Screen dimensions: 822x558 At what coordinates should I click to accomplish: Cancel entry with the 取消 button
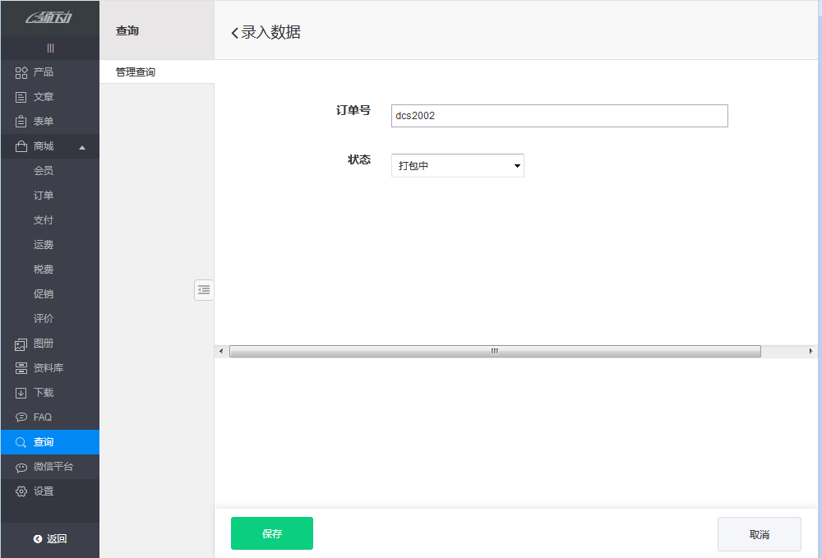pyautogui.click(x=759, y=533)
